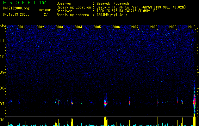Screen dimensions: 199x126
Task: Click the yellow power bar before 2004
Action: [72, 122]
